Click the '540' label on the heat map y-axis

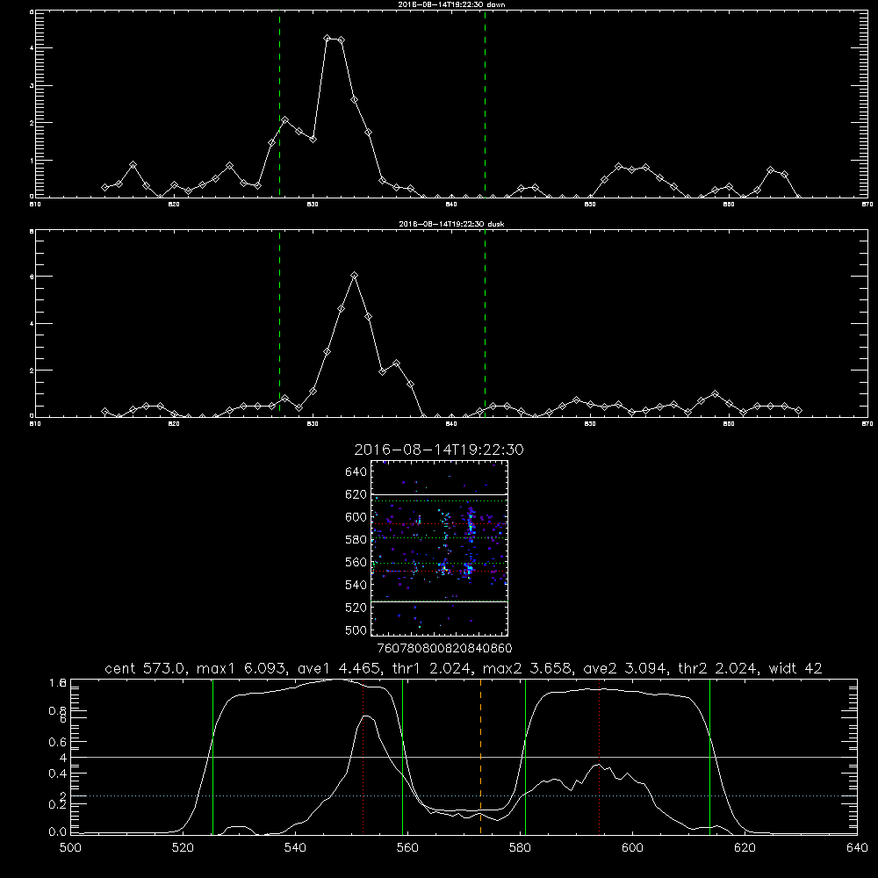coord(356,585)
